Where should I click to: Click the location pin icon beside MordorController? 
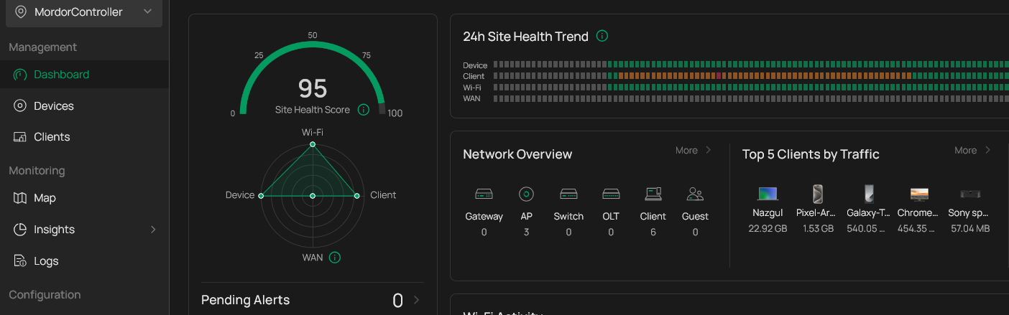point(20,11)
